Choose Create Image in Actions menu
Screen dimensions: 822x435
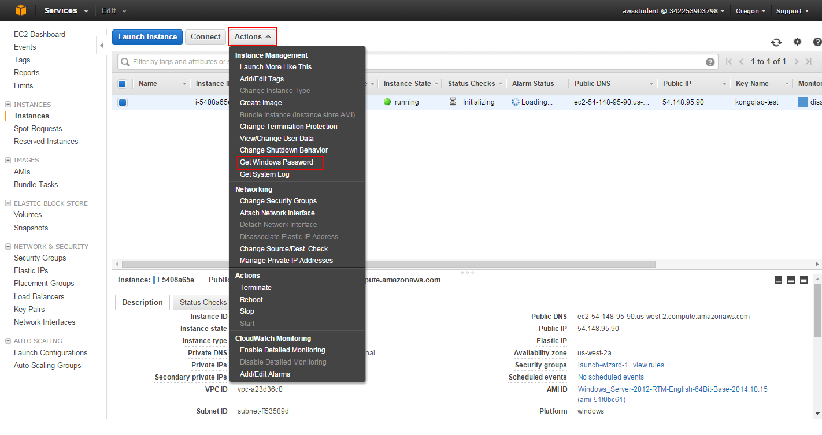tap(261, 103)
